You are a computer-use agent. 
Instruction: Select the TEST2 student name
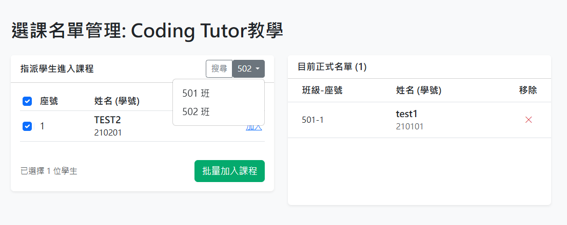[107, 120]
